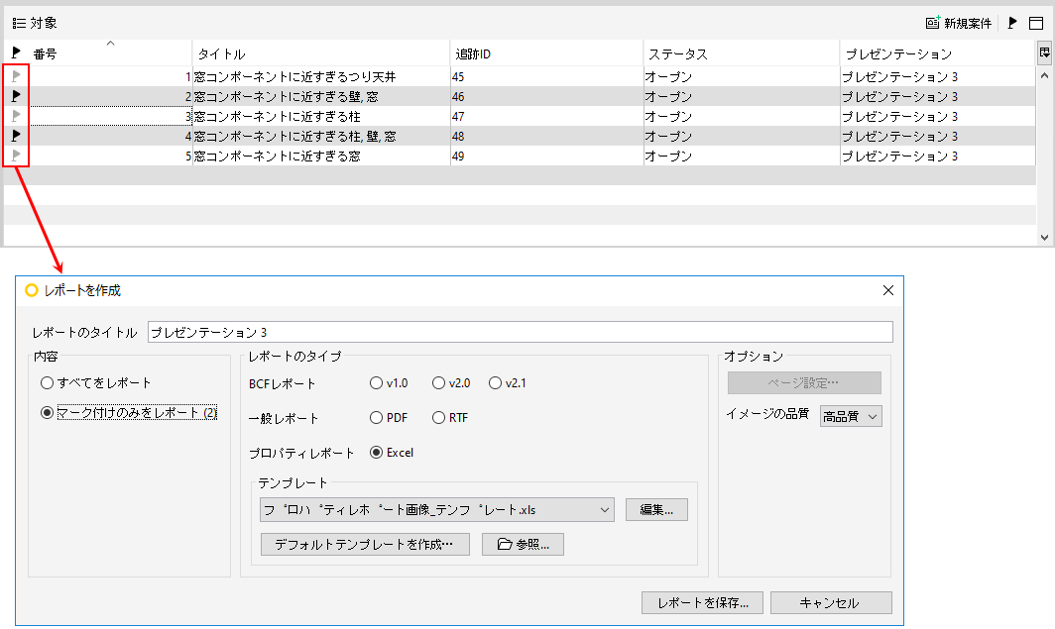Sort by the タイトル column header
This screenshot has height=629, width=1055.
321,53
